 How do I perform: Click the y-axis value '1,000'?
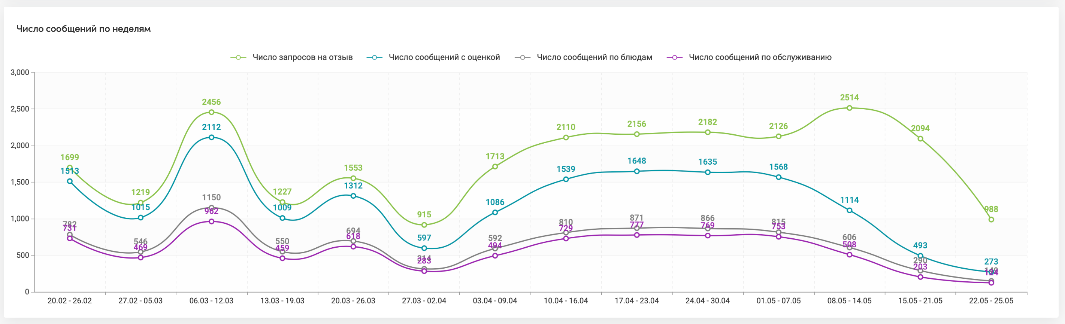tap(20, 219)
